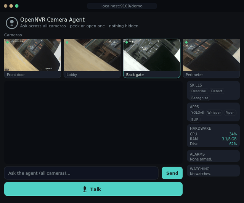Click the SKILLS panel heading
Viewport: 244px width, 203px height.
click(x=196, y=85)
